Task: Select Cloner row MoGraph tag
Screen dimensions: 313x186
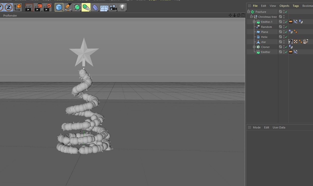Action: pos(291,47)
